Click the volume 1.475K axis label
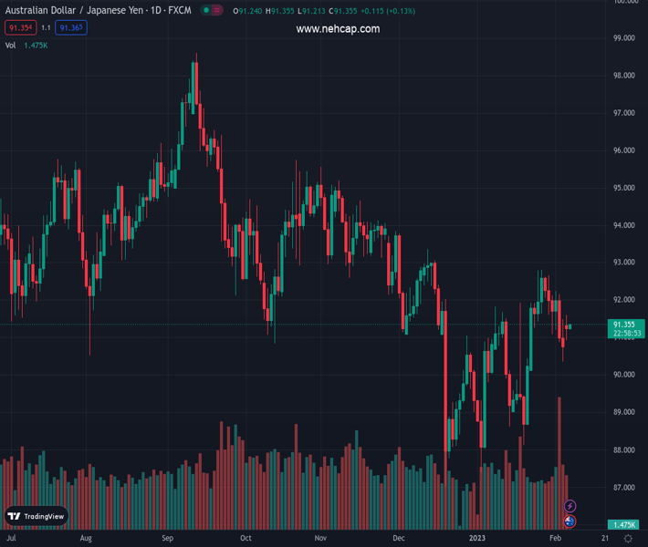The height and width of the screenshot is (547, 648). (x=624, y=525)
